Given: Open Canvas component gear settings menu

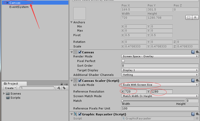Looking at the screenshot, I should (197, 52).
